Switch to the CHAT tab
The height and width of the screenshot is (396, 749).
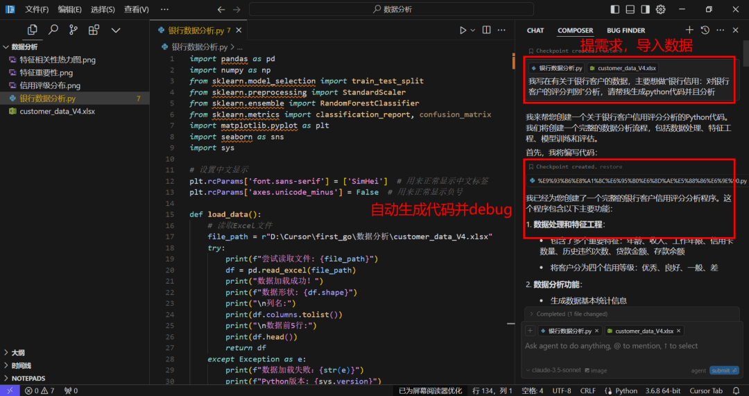535,30
